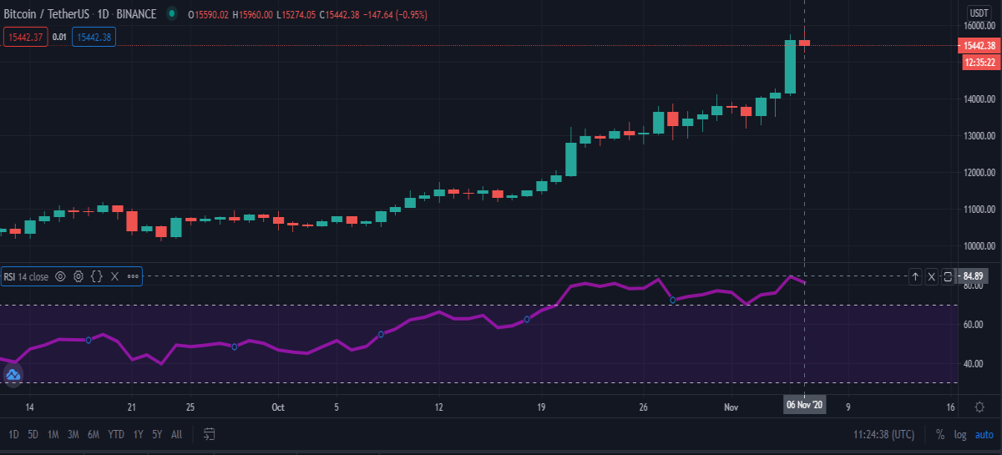Open timezone menu showing UTC time
Screen dimensions: 1002x455
point(884,435)
